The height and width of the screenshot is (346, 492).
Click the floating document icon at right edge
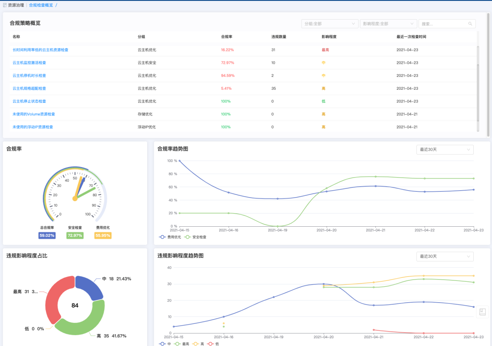(482, 312)
